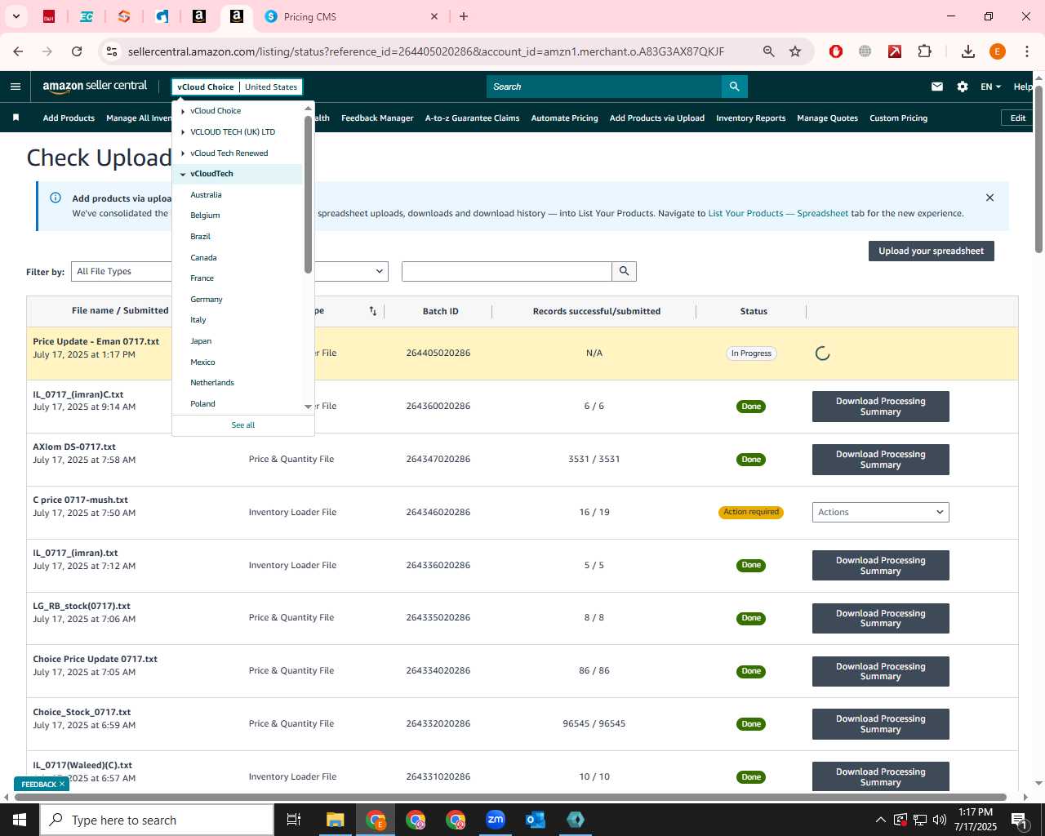Image resolution: width=1045 pixels, height=836 pixels.
Task: Click List Your Products — Spreadsheet link
Action: 778,213
